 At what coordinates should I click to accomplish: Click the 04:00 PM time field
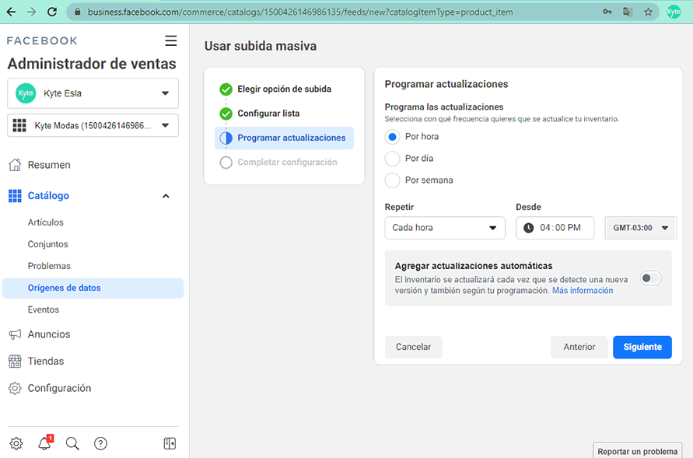tap(555, 228)
